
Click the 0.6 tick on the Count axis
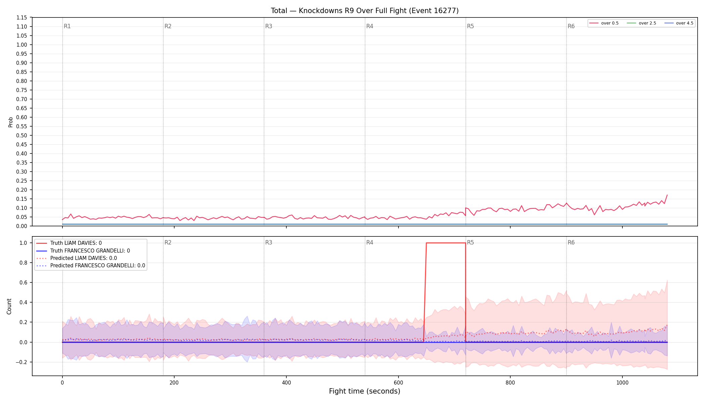tap(23, 283)
